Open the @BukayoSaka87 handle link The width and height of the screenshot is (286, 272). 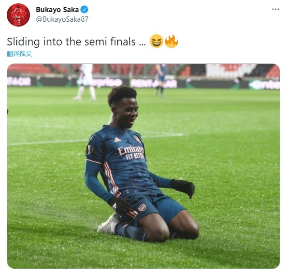[62, 19]
